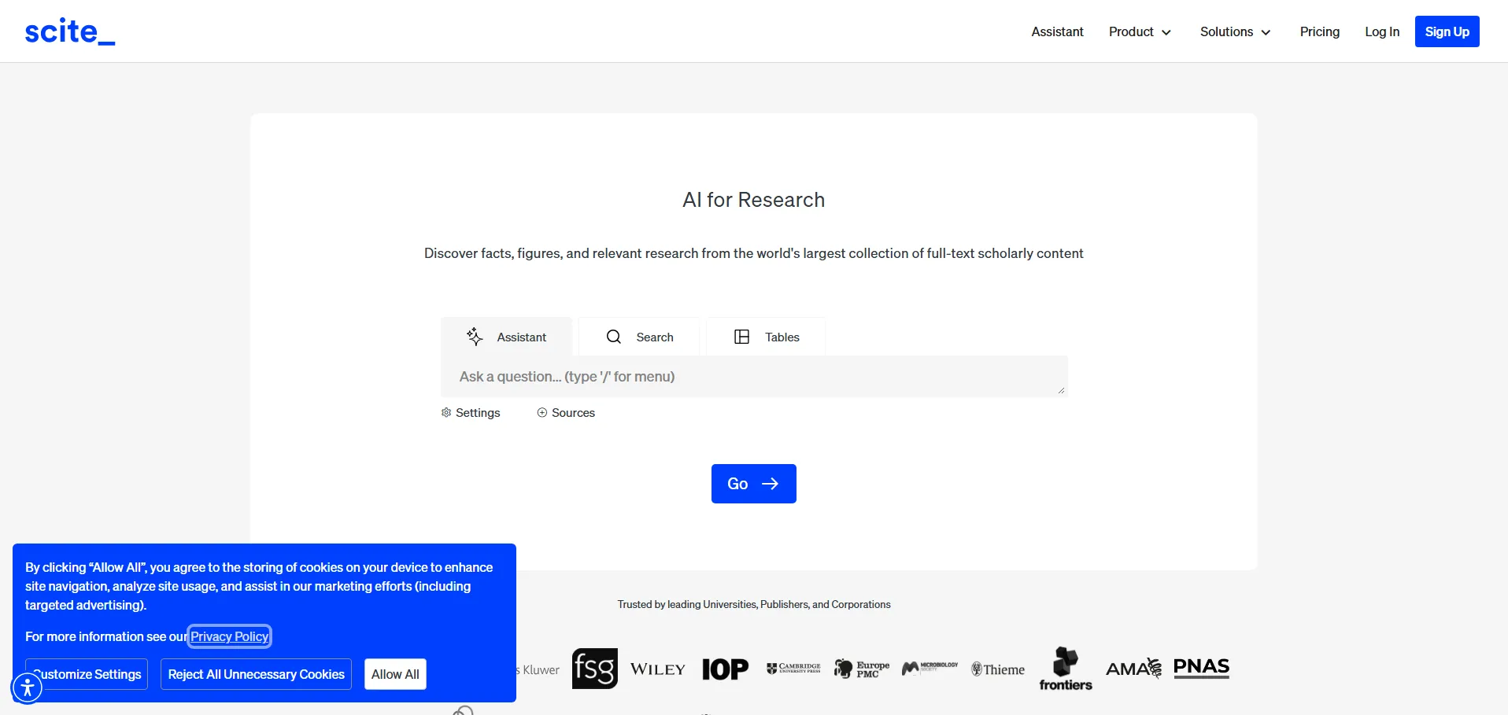Viewport: 1508px width, 715px height.
Task: Reject All Unnecessary Cookies
Action: click(256, 674)
